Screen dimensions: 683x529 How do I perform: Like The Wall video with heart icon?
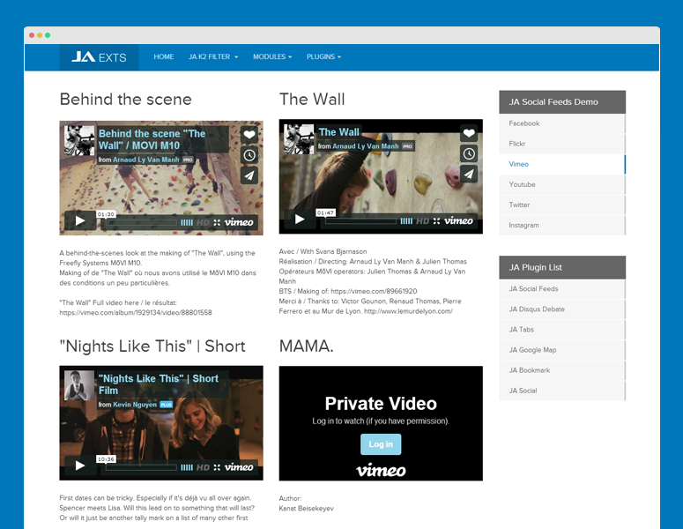pos(469,133)
